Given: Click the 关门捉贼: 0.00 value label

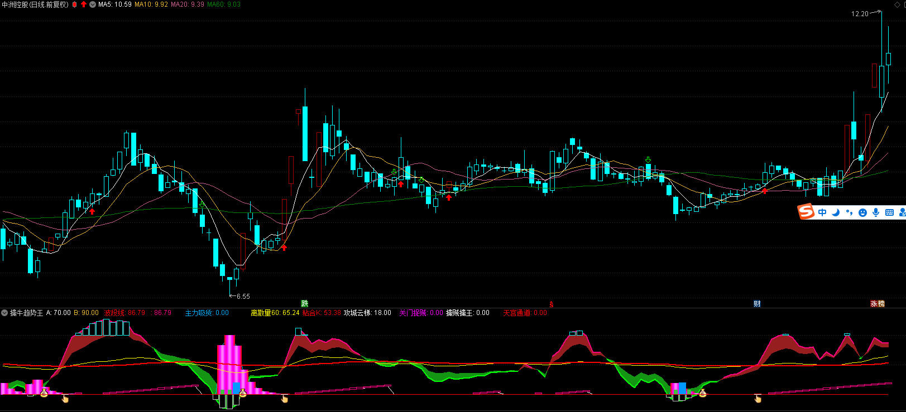Looking at the screenshot, I should (x=421, y=313).
